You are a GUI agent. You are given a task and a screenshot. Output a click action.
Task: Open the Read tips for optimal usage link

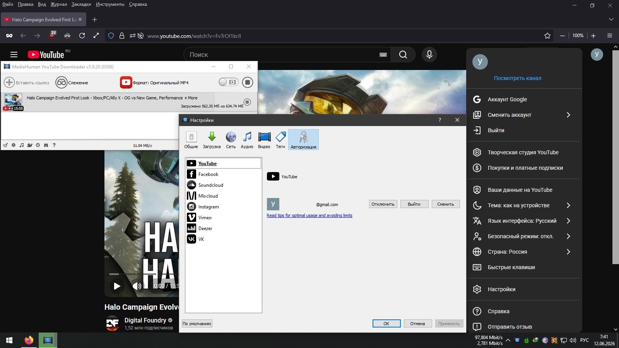pos(309,215)
